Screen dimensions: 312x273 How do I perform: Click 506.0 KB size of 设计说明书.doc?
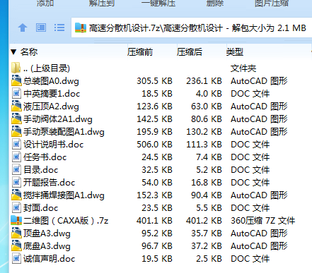tap(154, 145)
